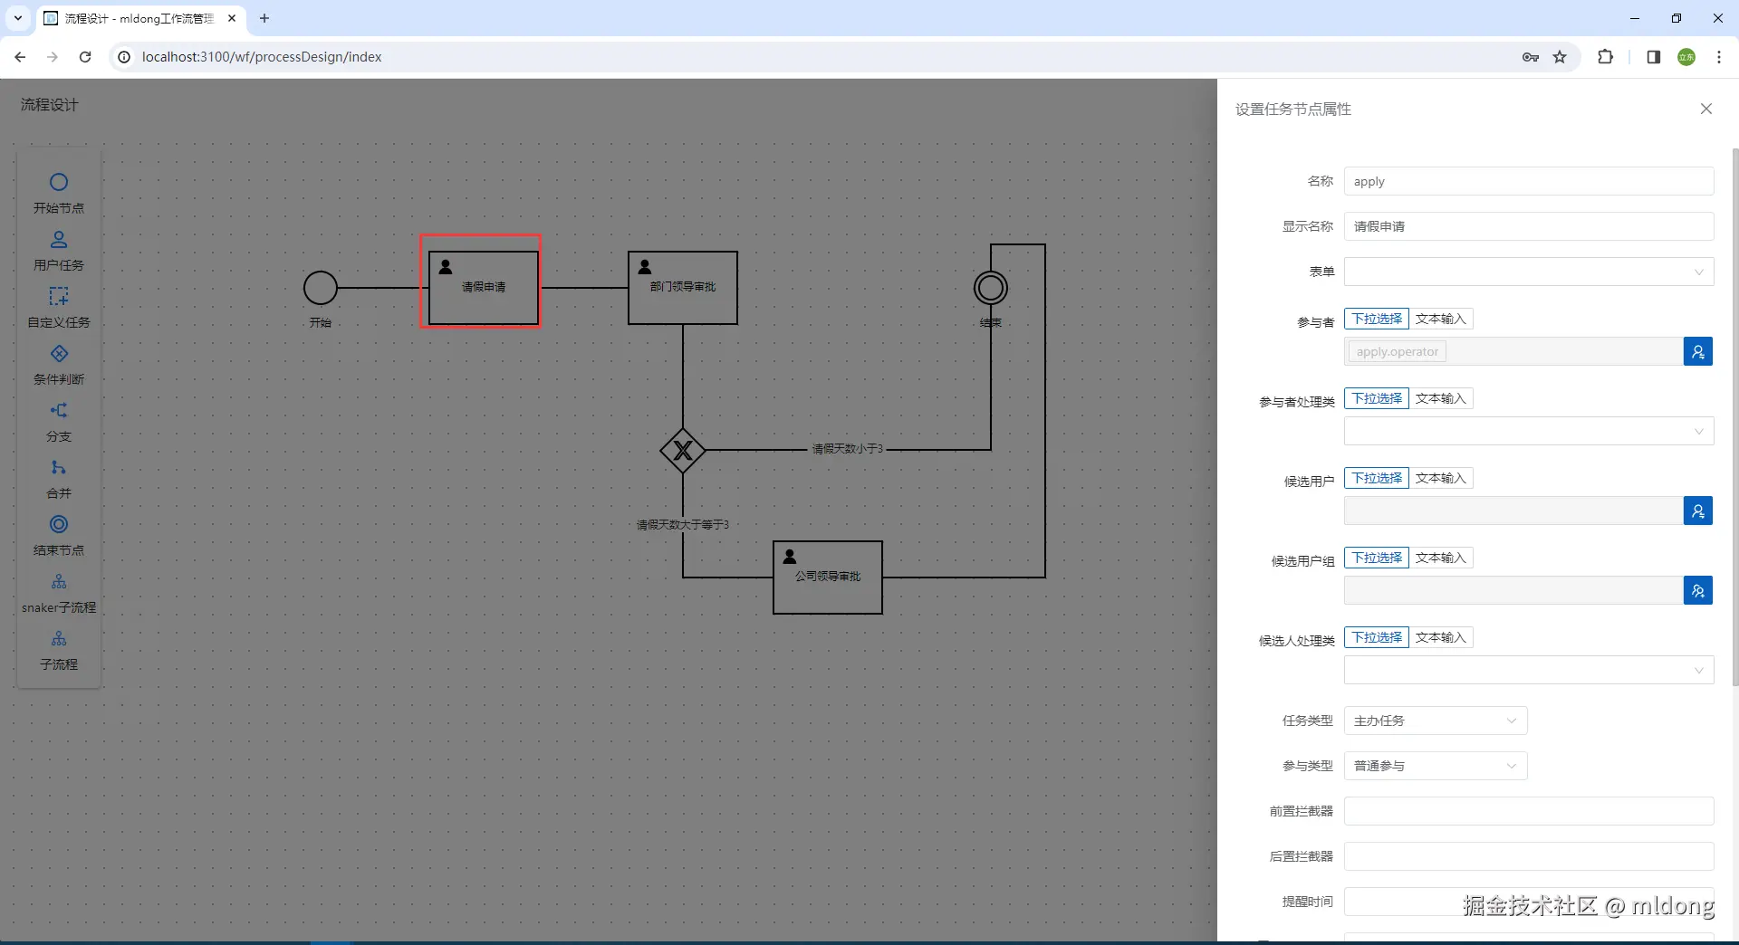The width and height of the screenshot is (1739, 945).
Task: Set 候选人处理类 to 文本输入 mode
Action: click(x=1441, y=637)
